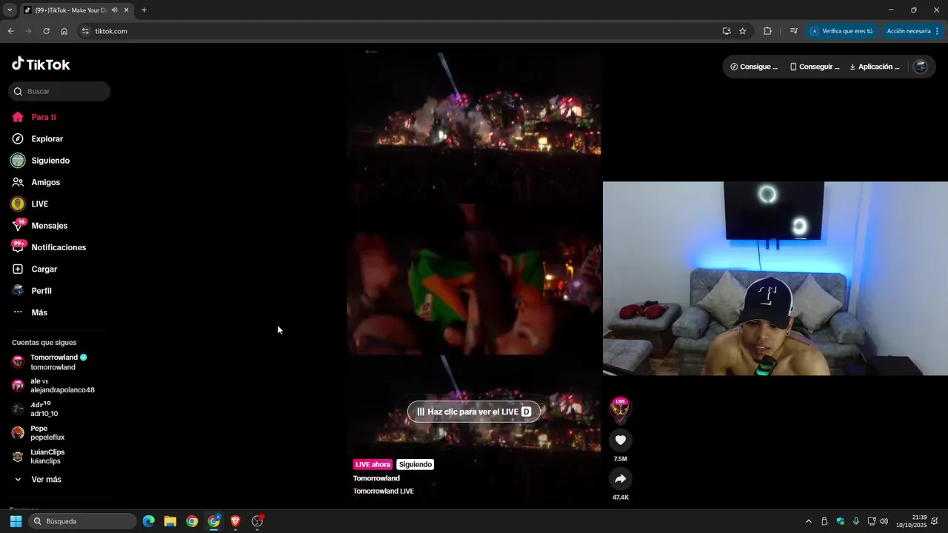Go to browser home page
948x533 pixels.
coord(64,31)
